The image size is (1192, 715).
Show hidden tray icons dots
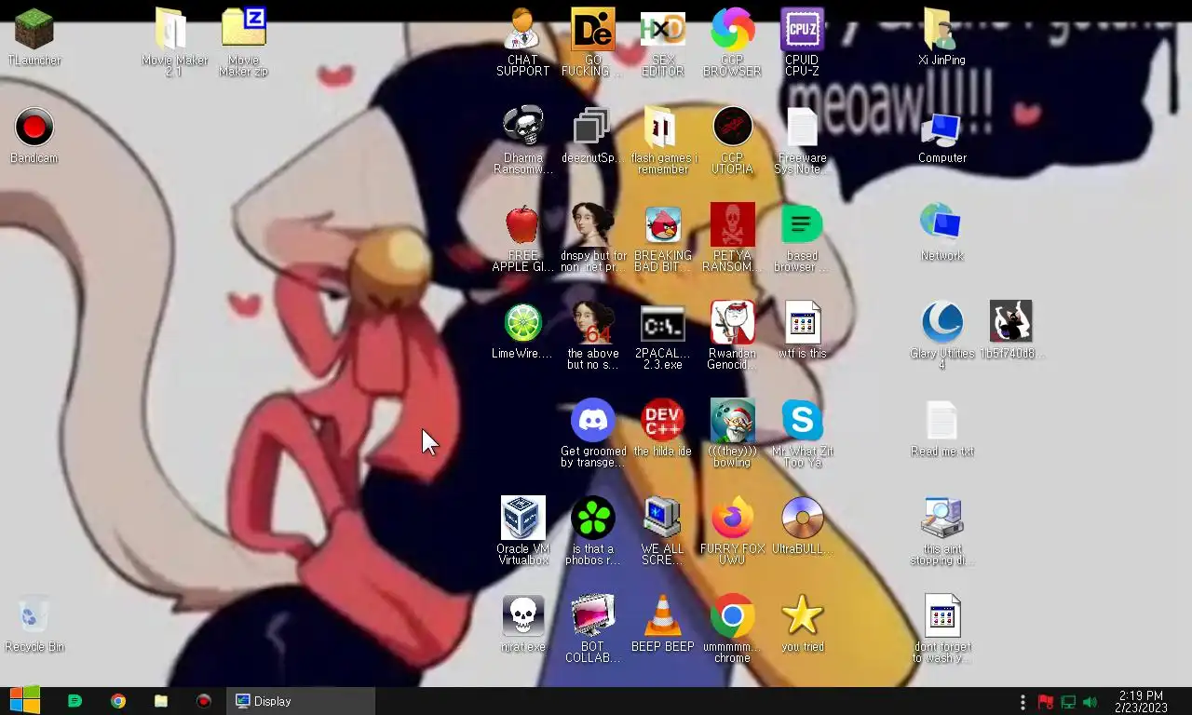coord(1023,702)
